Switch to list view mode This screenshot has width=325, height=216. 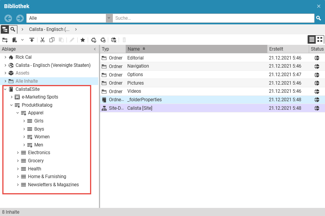311,39
